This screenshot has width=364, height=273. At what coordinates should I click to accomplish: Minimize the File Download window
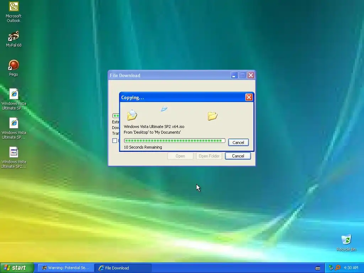tap(234, 75)
